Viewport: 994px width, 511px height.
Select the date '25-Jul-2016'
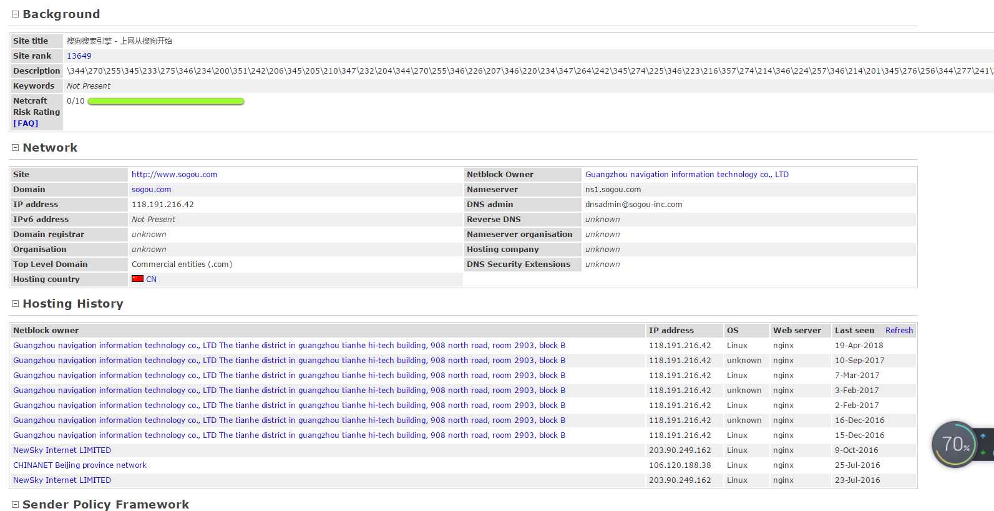click(858, 465)
